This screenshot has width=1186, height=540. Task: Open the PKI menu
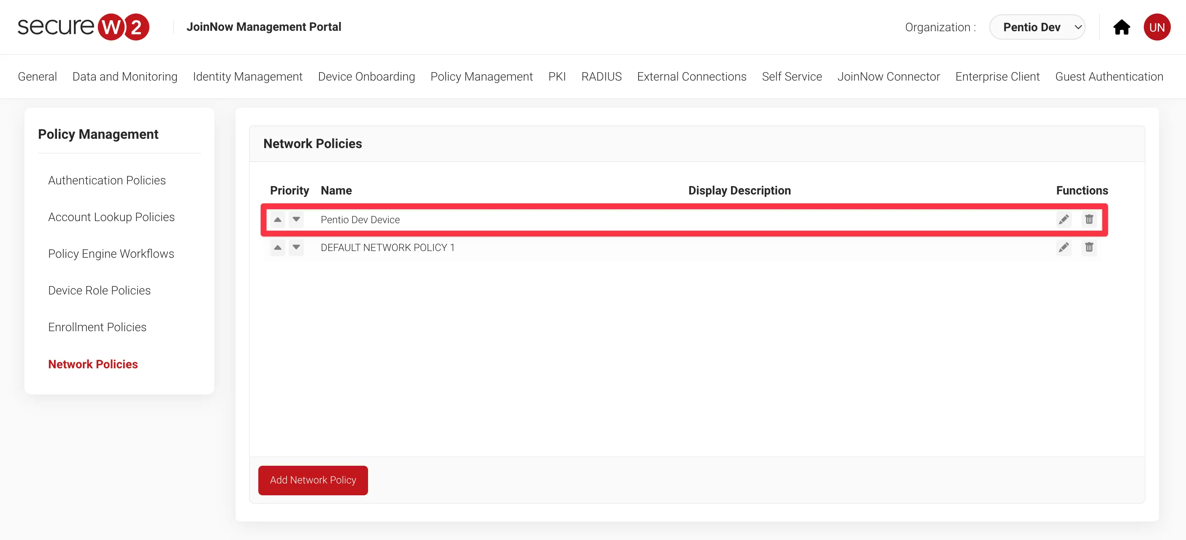pos(557,76)
